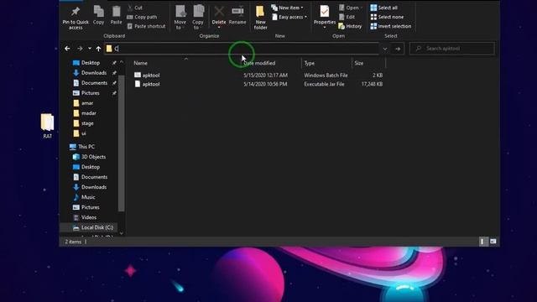Sort by Date modified column
Screen dimensions: 537x302
click(259, 63)
